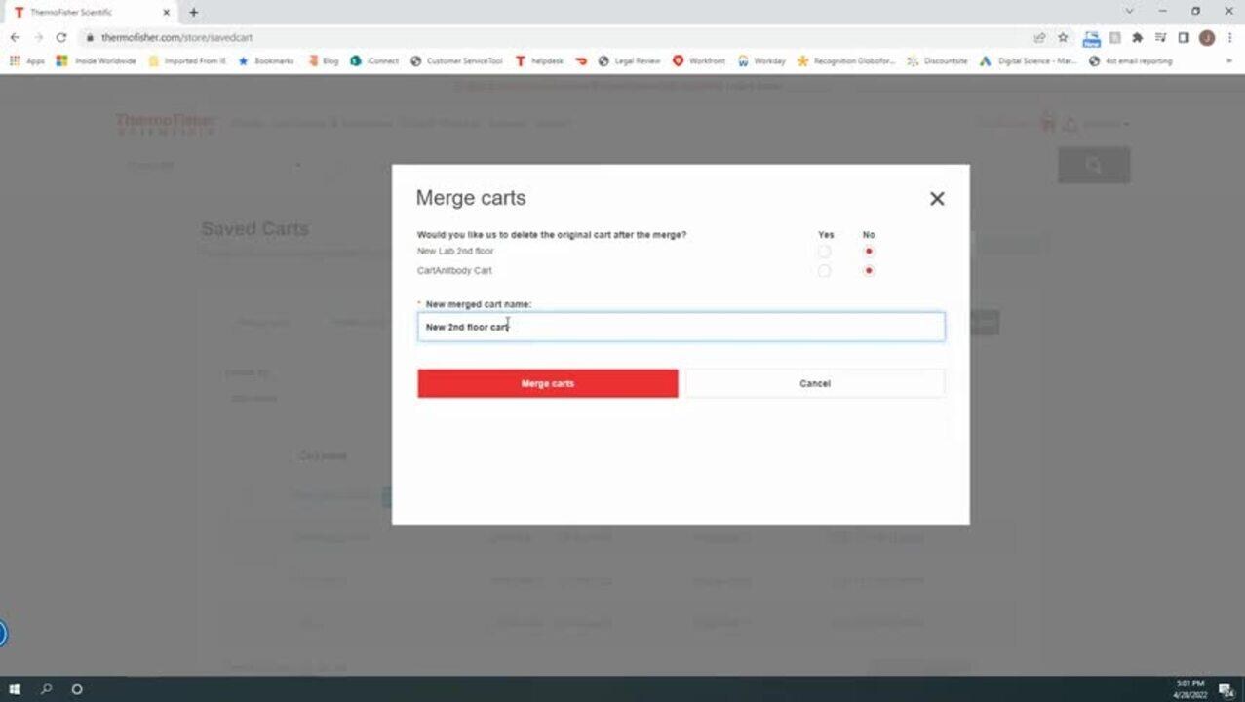This screenshot has width=1245, height=702.
Task: Open the Windows Start menu
Action: click(15, 689)
